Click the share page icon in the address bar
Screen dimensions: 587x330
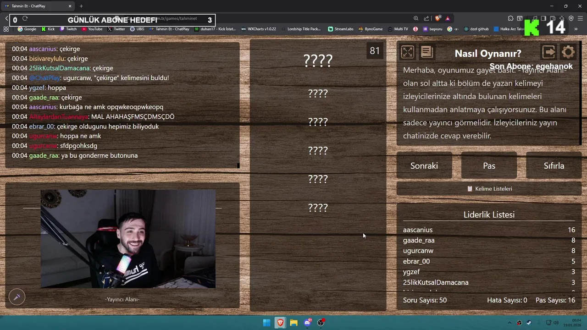coord(426,18)
